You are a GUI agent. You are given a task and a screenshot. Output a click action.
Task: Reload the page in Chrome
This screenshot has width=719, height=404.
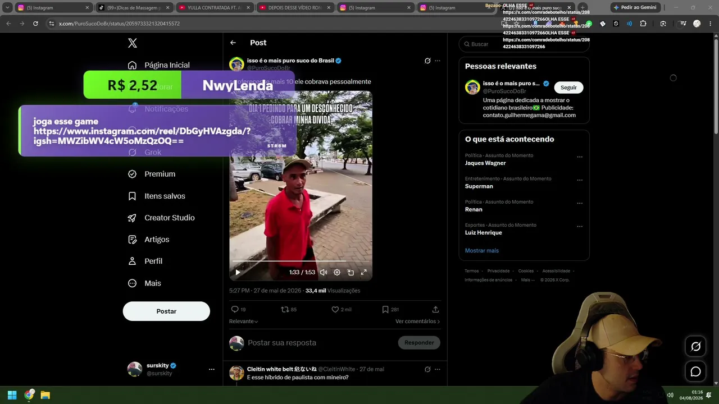[35, 24]
